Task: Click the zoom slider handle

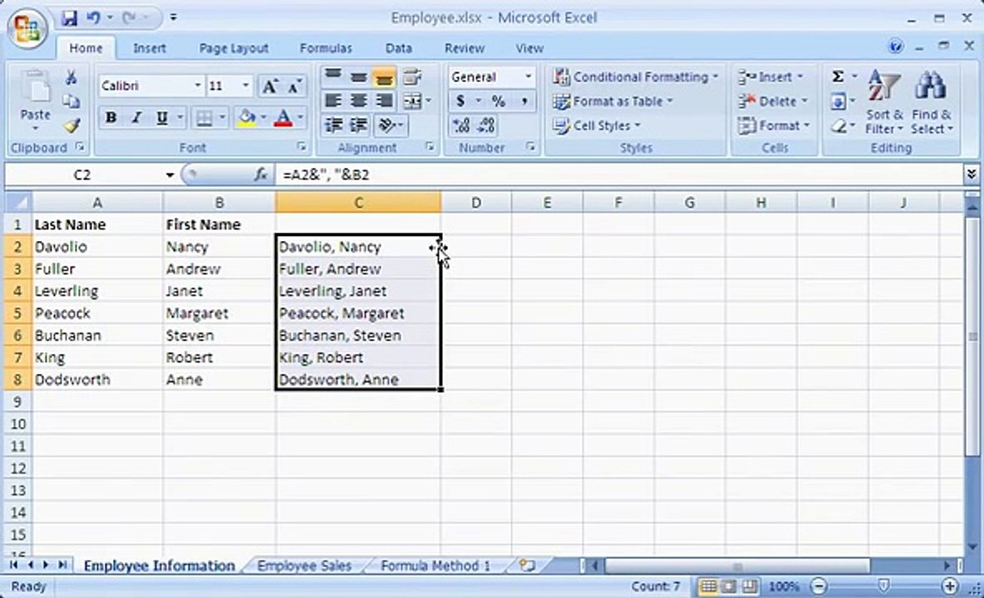Action: point(883,586)
